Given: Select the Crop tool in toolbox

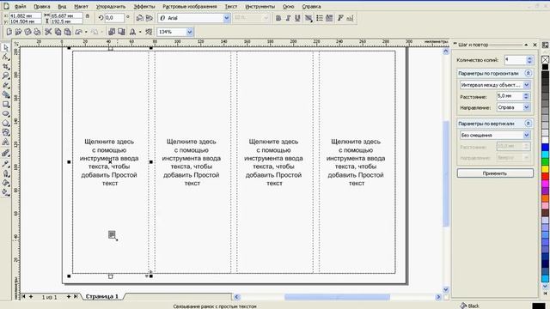Looking at the screenshot, I should pyautogui.click(x=6, y=67).
